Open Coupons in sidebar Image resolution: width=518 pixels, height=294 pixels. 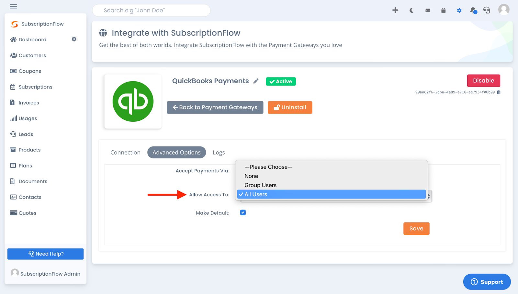click(x=26, y=71)
